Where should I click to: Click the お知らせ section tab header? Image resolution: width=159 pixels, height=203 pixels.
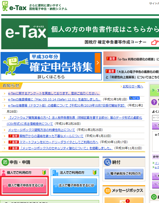(11, 86)
